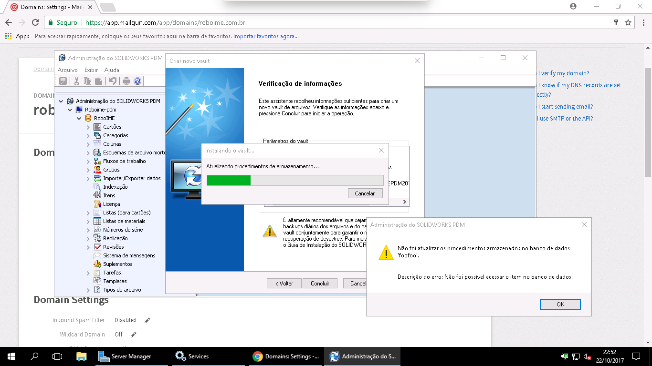Expand the Tarefas node
This screenshot has width=652, height=366.
coord(88,273)
